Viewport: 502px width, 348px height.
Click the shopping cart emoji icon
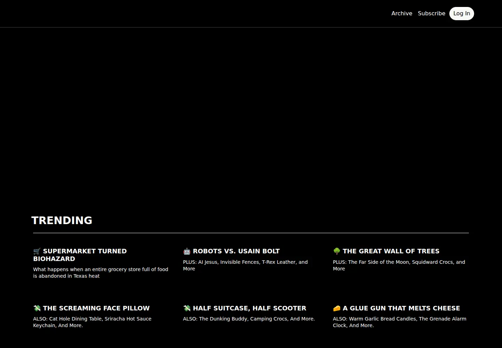(37, 251)
